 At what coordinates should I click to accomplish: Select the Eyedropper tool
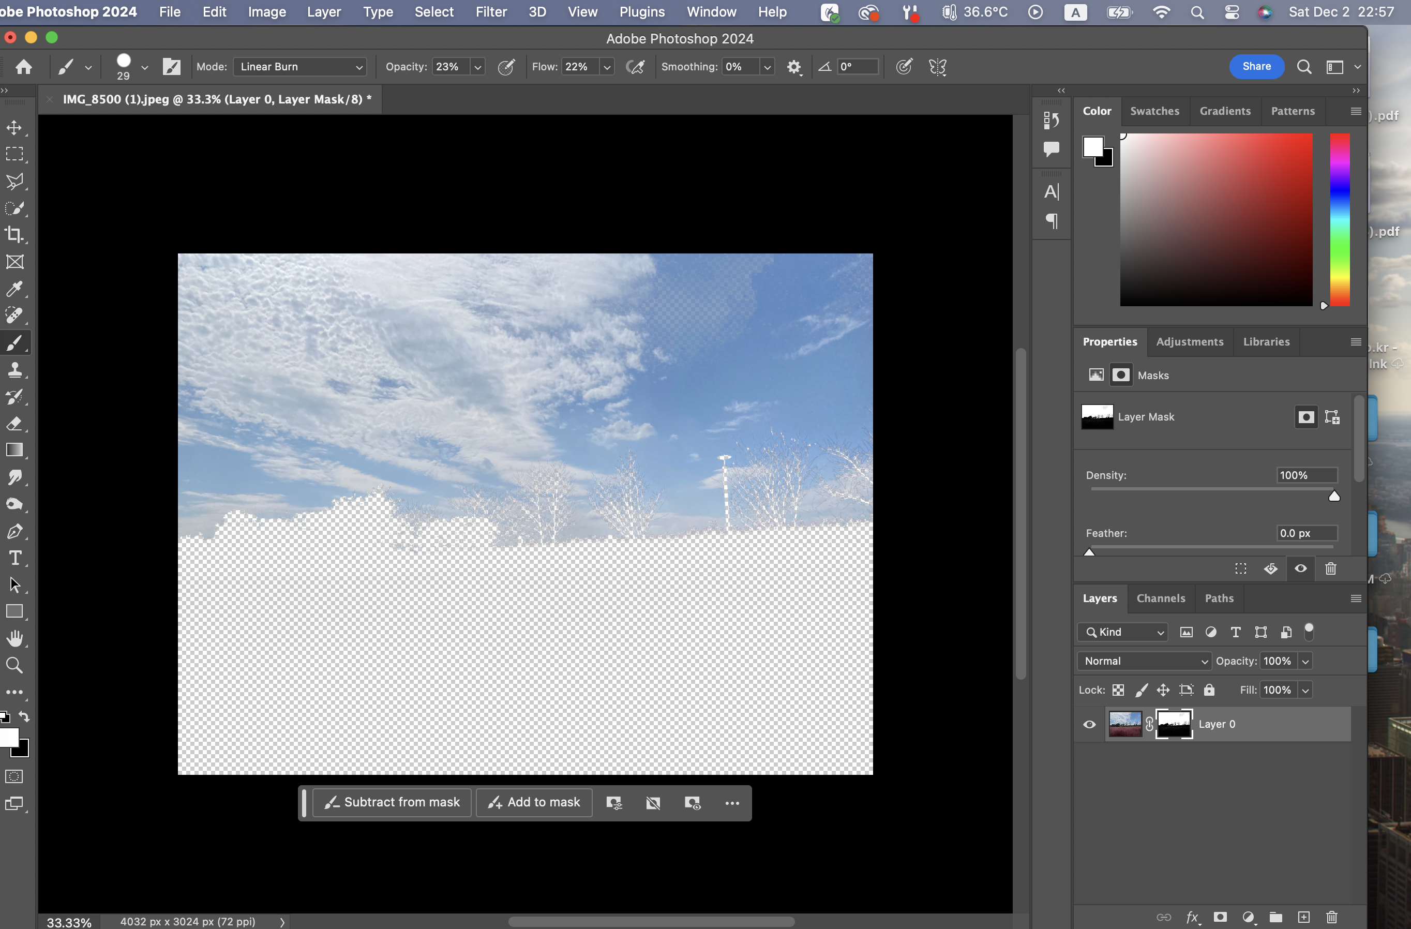tap(14, 289)
